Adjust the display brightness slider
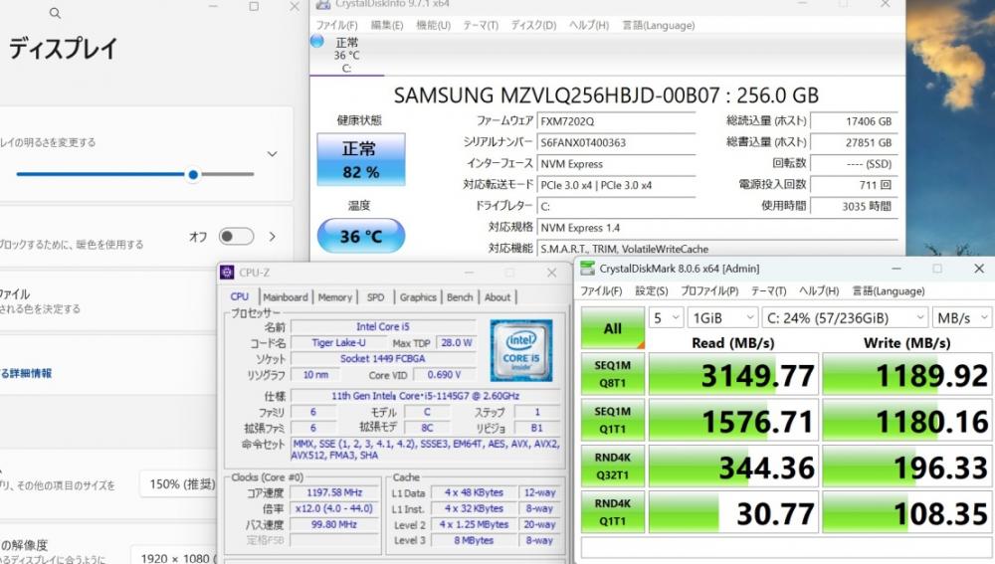Image resolution: width=995 pixels, height=564 pixels. (x=135, y=174)
